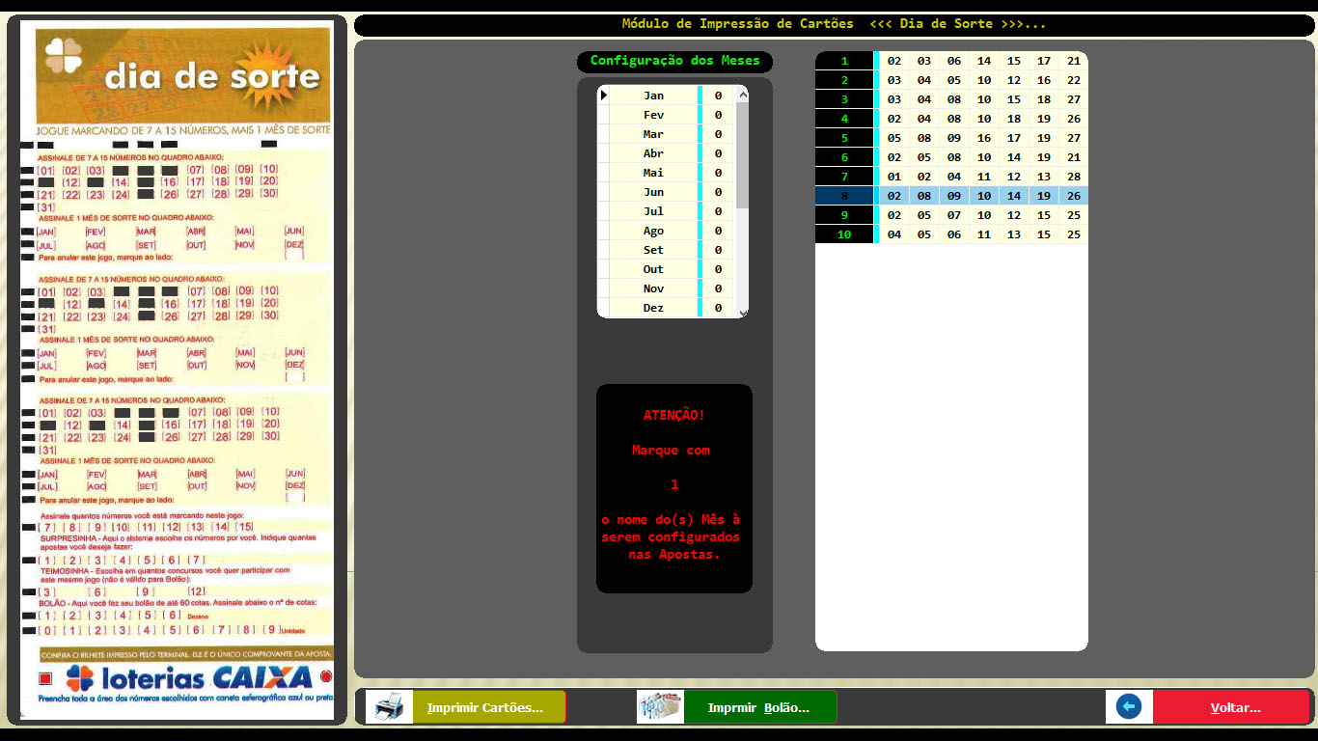Select bet row number 10
Image resolution: width=1318 pixels, height=741 pixels.
tap(844, 234)
